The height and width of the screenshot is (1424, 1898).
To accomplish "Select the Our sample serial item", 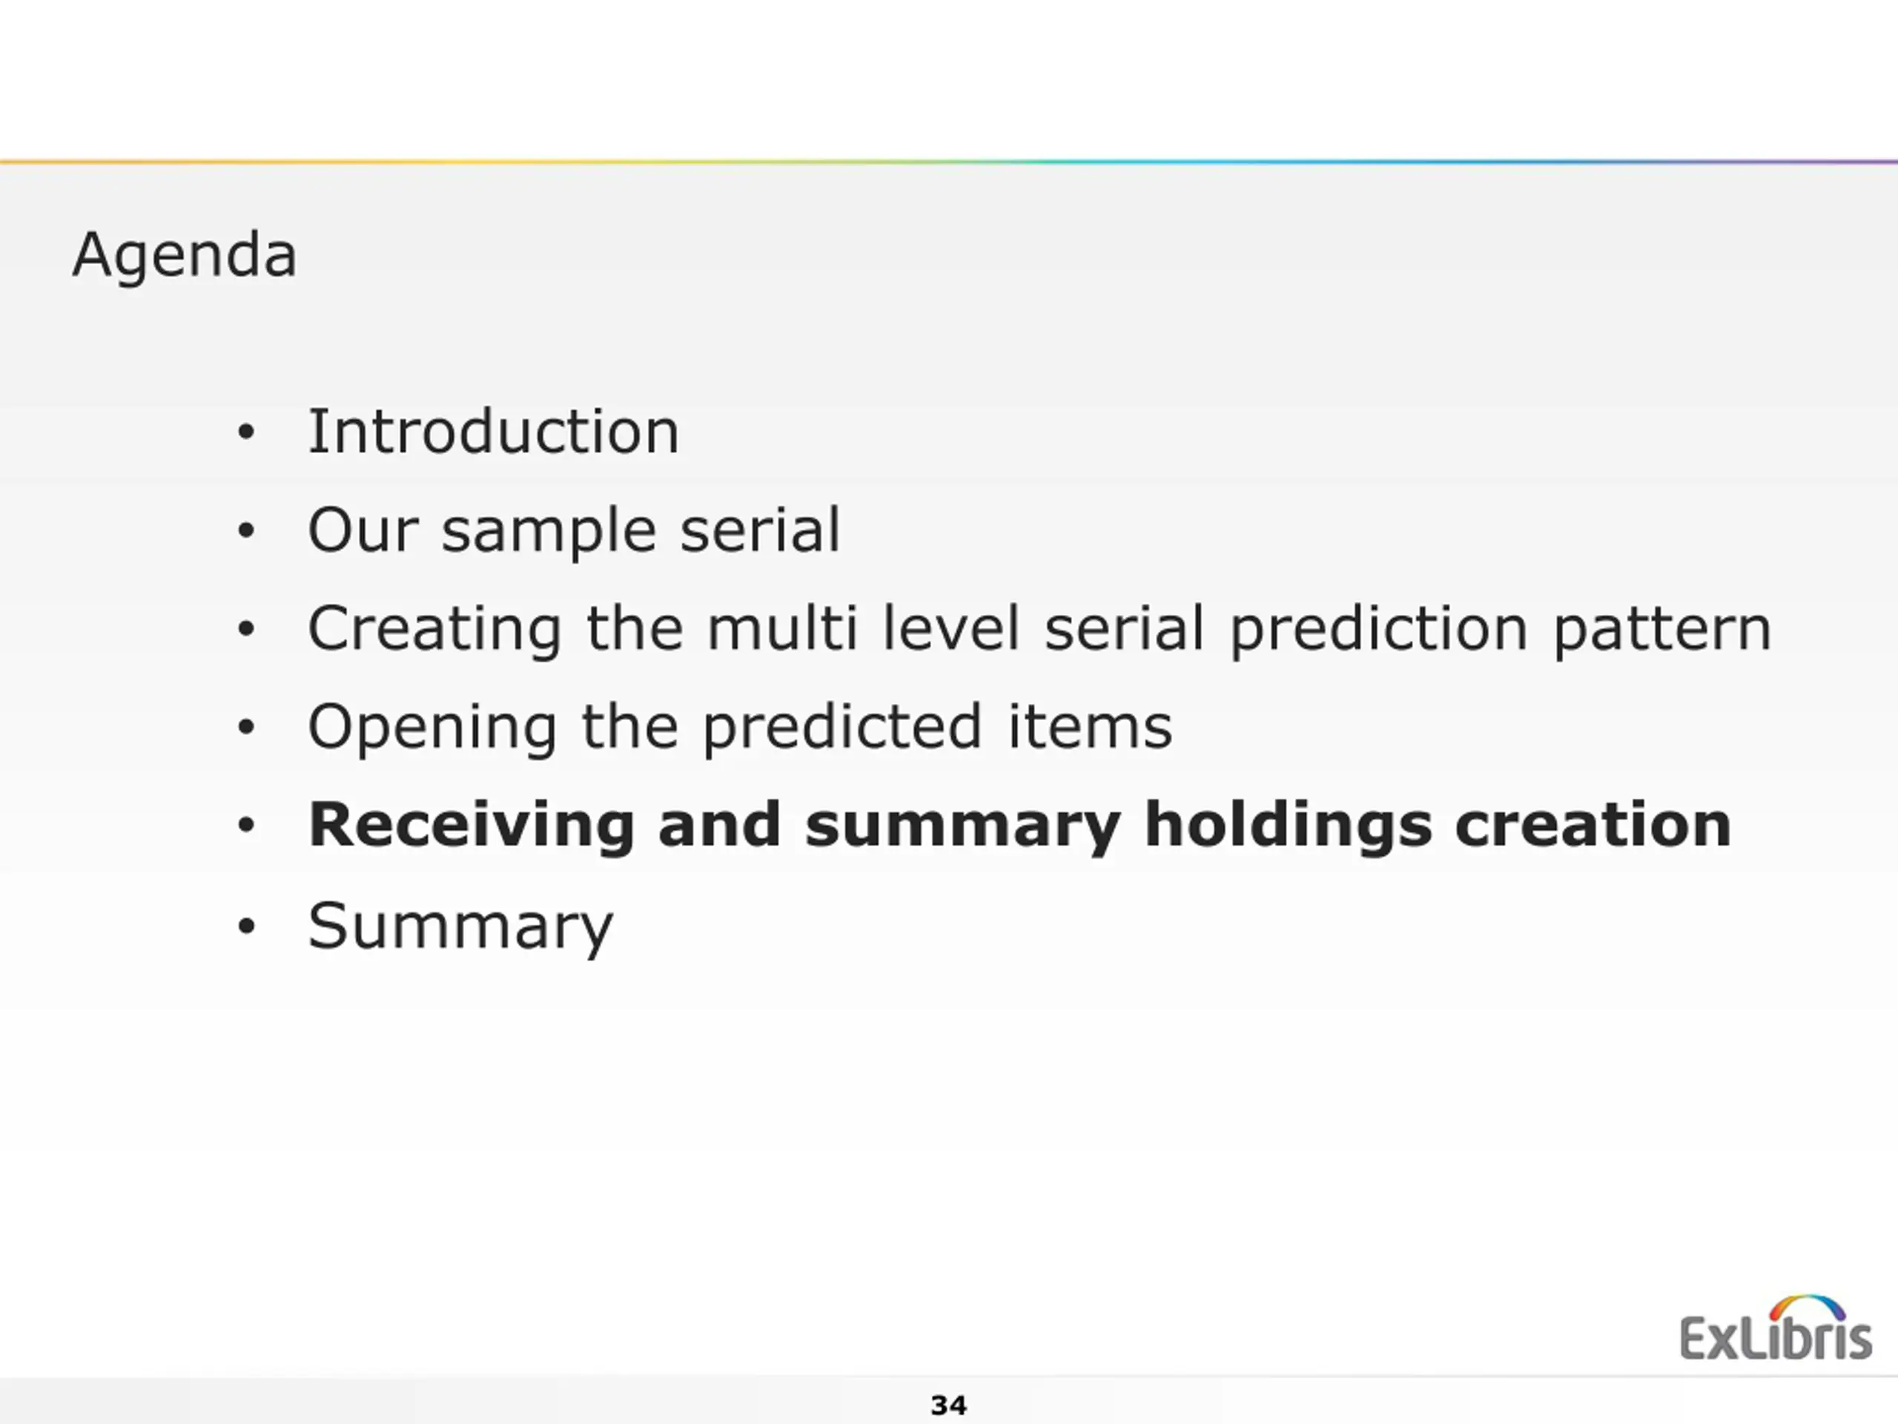I will (x=574, y=531).
